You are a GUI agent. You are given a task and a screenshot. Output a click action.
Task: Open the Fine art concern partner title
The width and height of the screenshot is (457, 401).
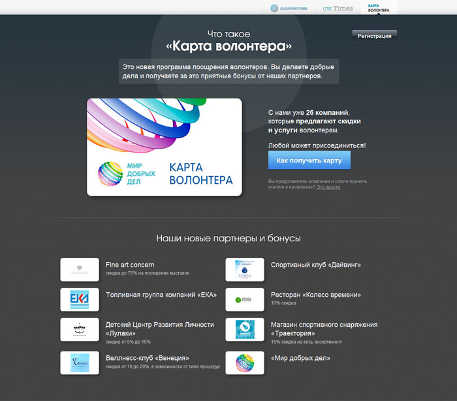(130, 265)
